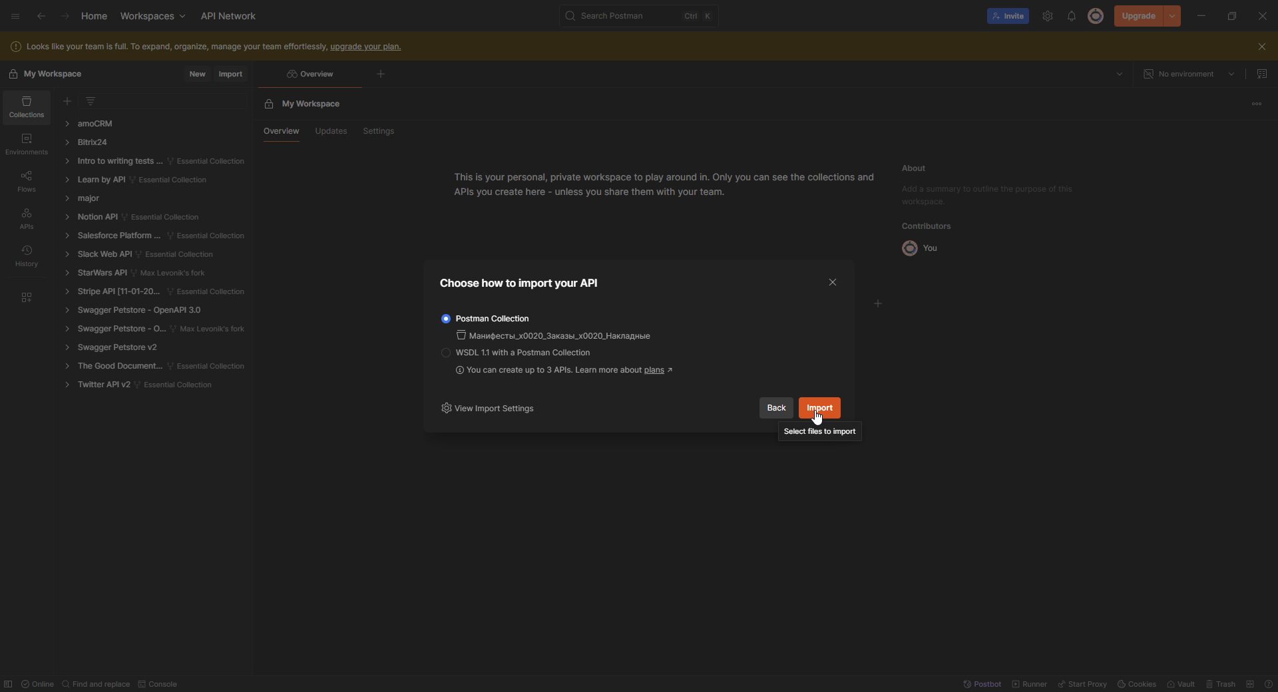This screenshot has height=692, width=1278.
Task: Expand the Notion API collection
Action: pyautogui.click(x=67, y=217)
